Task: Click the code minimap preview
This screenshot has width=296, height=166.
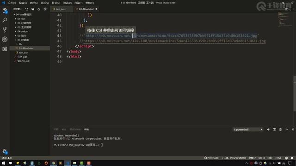Action: pyautogui.click(x=285, y=20)
